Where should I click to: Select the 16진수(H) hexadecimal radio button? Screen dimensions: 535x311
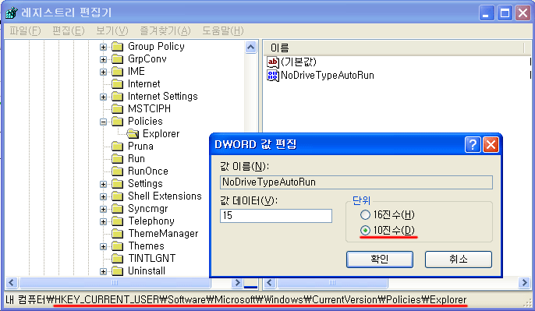(365, 214)
